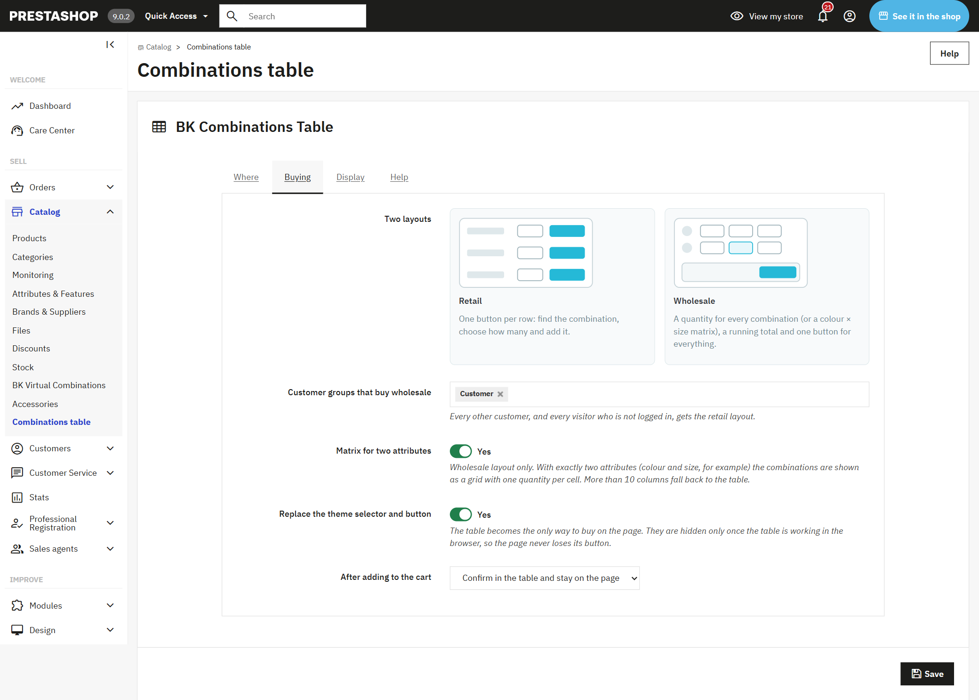Viewport: 979px width, 700px height.
Task: Open the Help tab in the module
Action: 399,177
